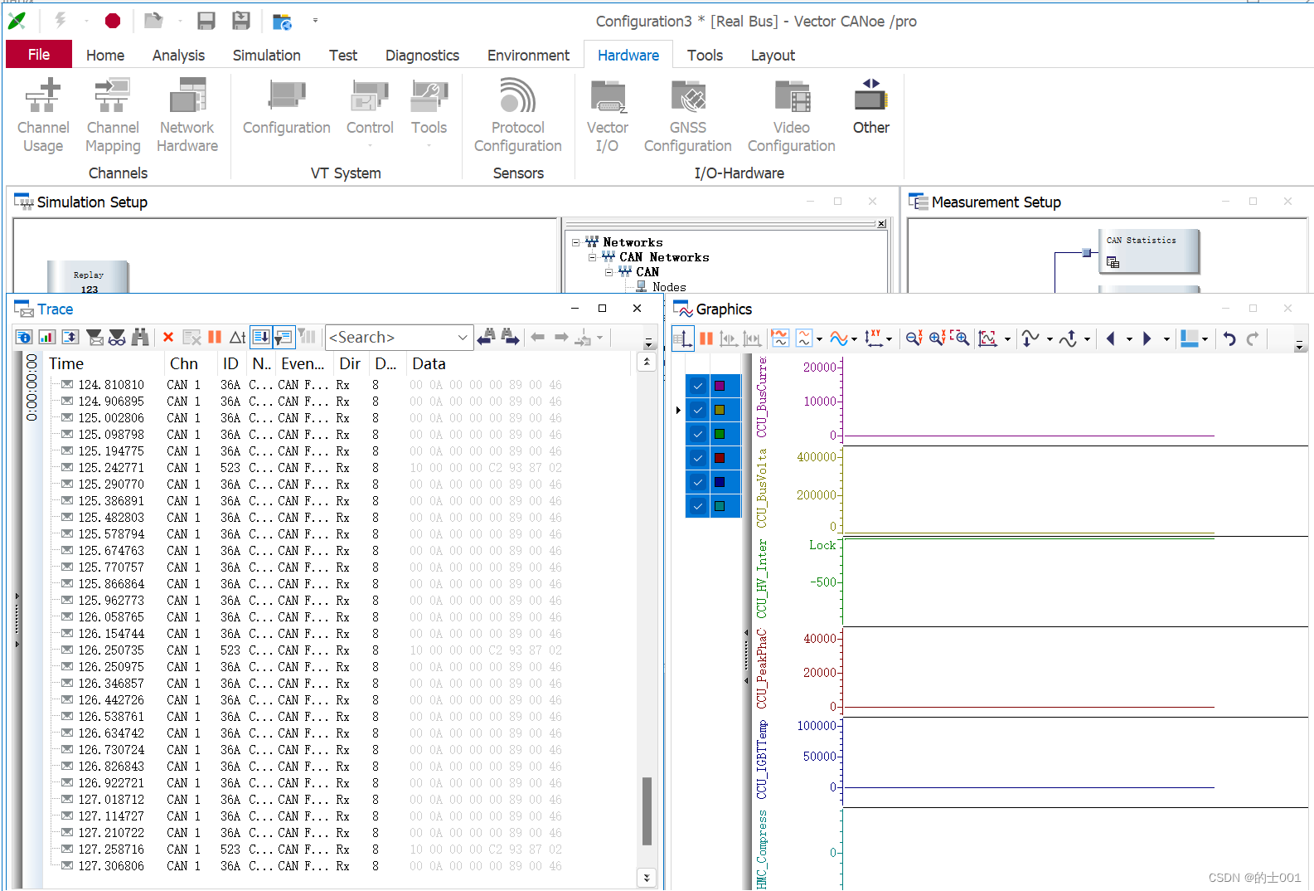Select the Tools ribbon tab
Screen dimensions: 1314x891
[705, 56]
